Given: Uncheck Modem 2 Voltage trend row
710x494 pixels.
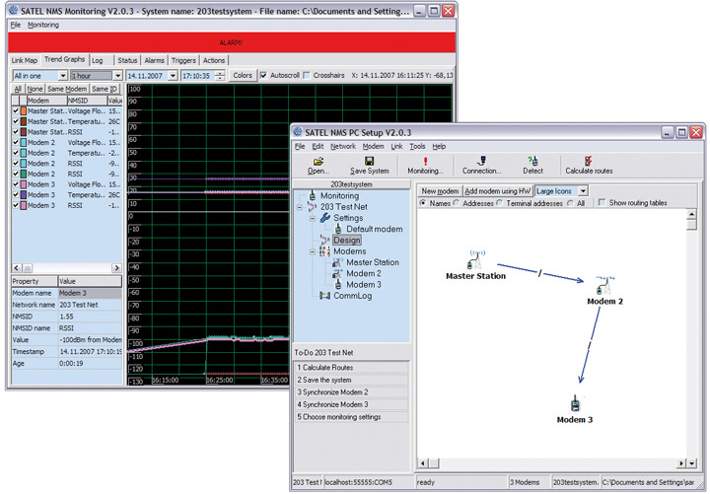Looking at the screenshot, I should (16, 142).
